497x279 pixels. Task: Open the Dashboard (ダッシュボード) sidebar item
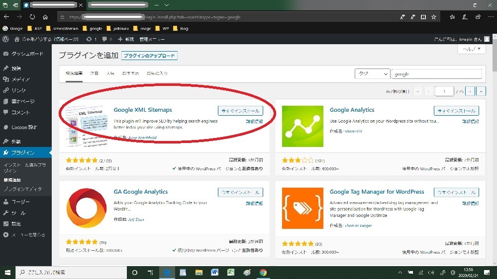26,54
